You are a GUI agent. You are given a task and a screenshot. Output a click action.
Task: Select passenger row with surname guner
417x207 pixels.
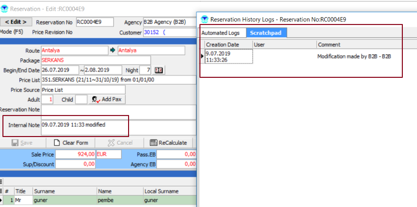point(64,200)
